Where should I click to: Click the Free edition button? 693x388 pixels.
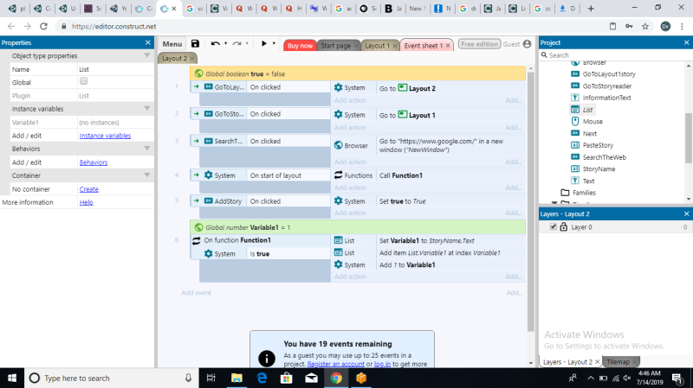(x=479, y=44)
